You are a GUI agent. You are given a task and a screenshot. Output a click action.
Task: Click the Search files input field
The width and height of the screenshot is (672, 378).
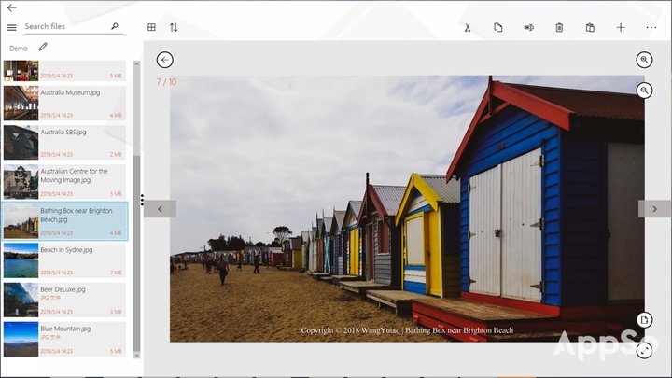click(x=65, y=27)
